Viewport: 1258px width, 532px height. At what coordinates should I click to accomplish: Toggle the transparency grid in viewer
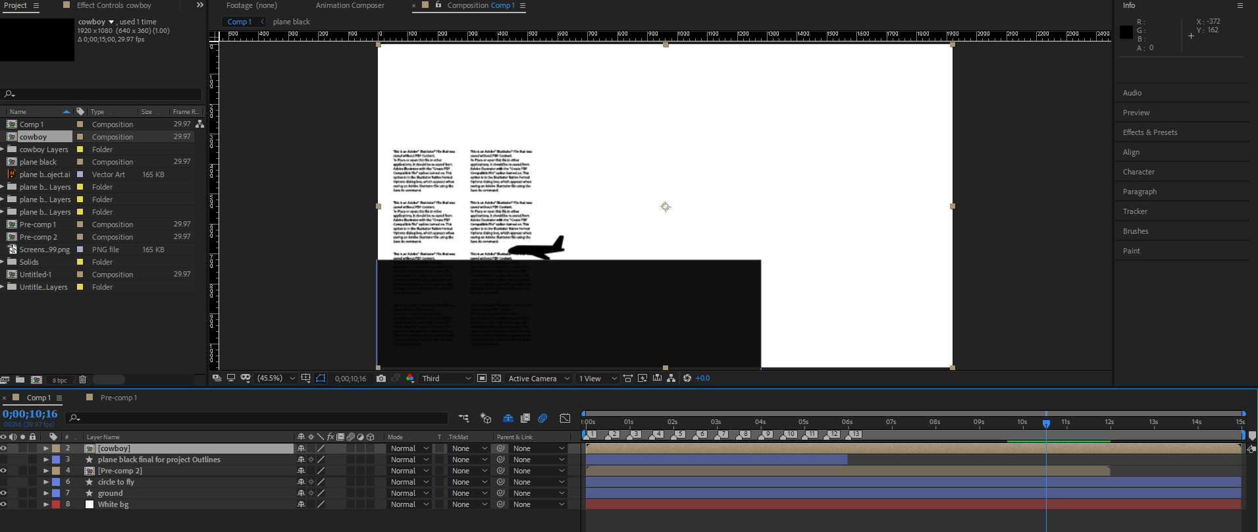496,378
